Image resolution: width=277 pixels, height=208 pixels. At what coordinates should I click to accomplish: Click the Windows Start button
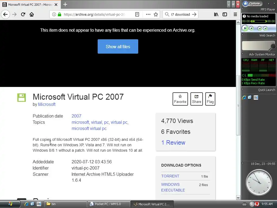coord(10,204)
